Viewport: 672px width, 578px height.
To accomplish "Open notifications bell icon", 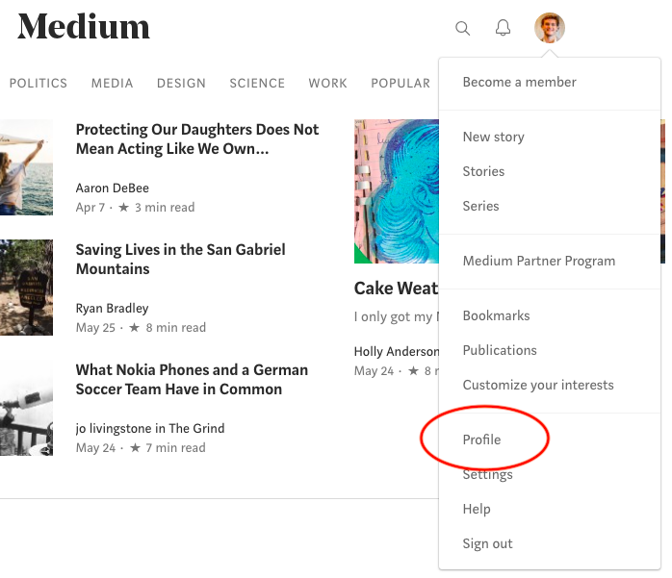I will (x=503, y=28).
